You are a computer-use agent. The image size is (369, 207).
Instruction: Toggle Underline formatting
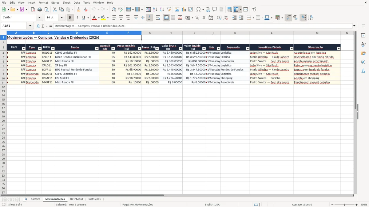click(x=83, y=18)
